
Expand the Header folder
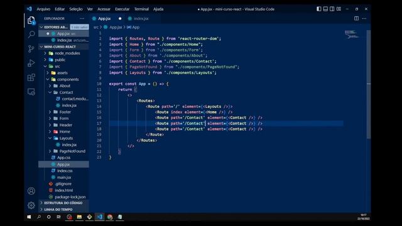pyautogui.click(x=50, y=125)
